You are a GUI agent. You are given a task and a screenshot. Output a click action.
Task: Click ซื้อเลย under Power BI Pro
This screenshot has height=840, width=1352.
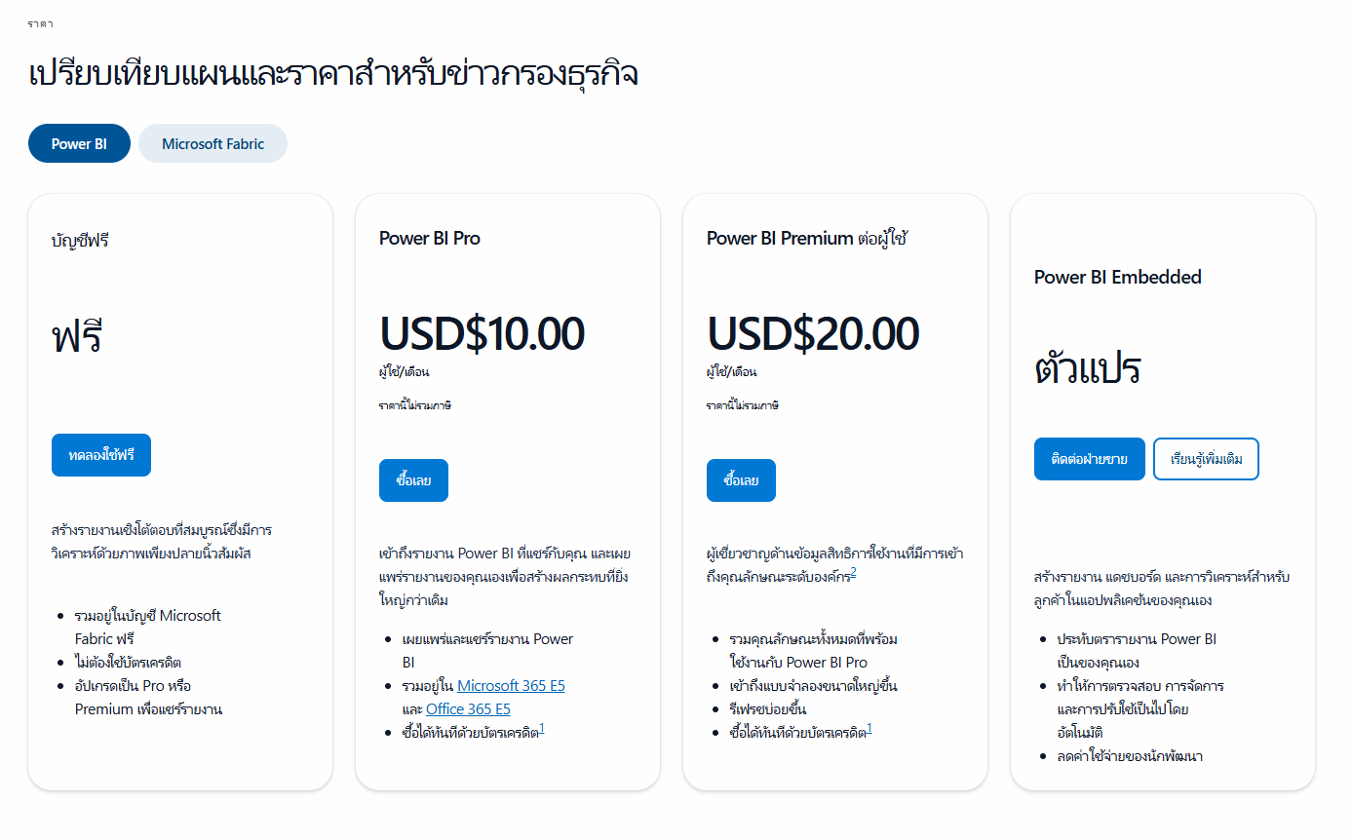(413, 479)
